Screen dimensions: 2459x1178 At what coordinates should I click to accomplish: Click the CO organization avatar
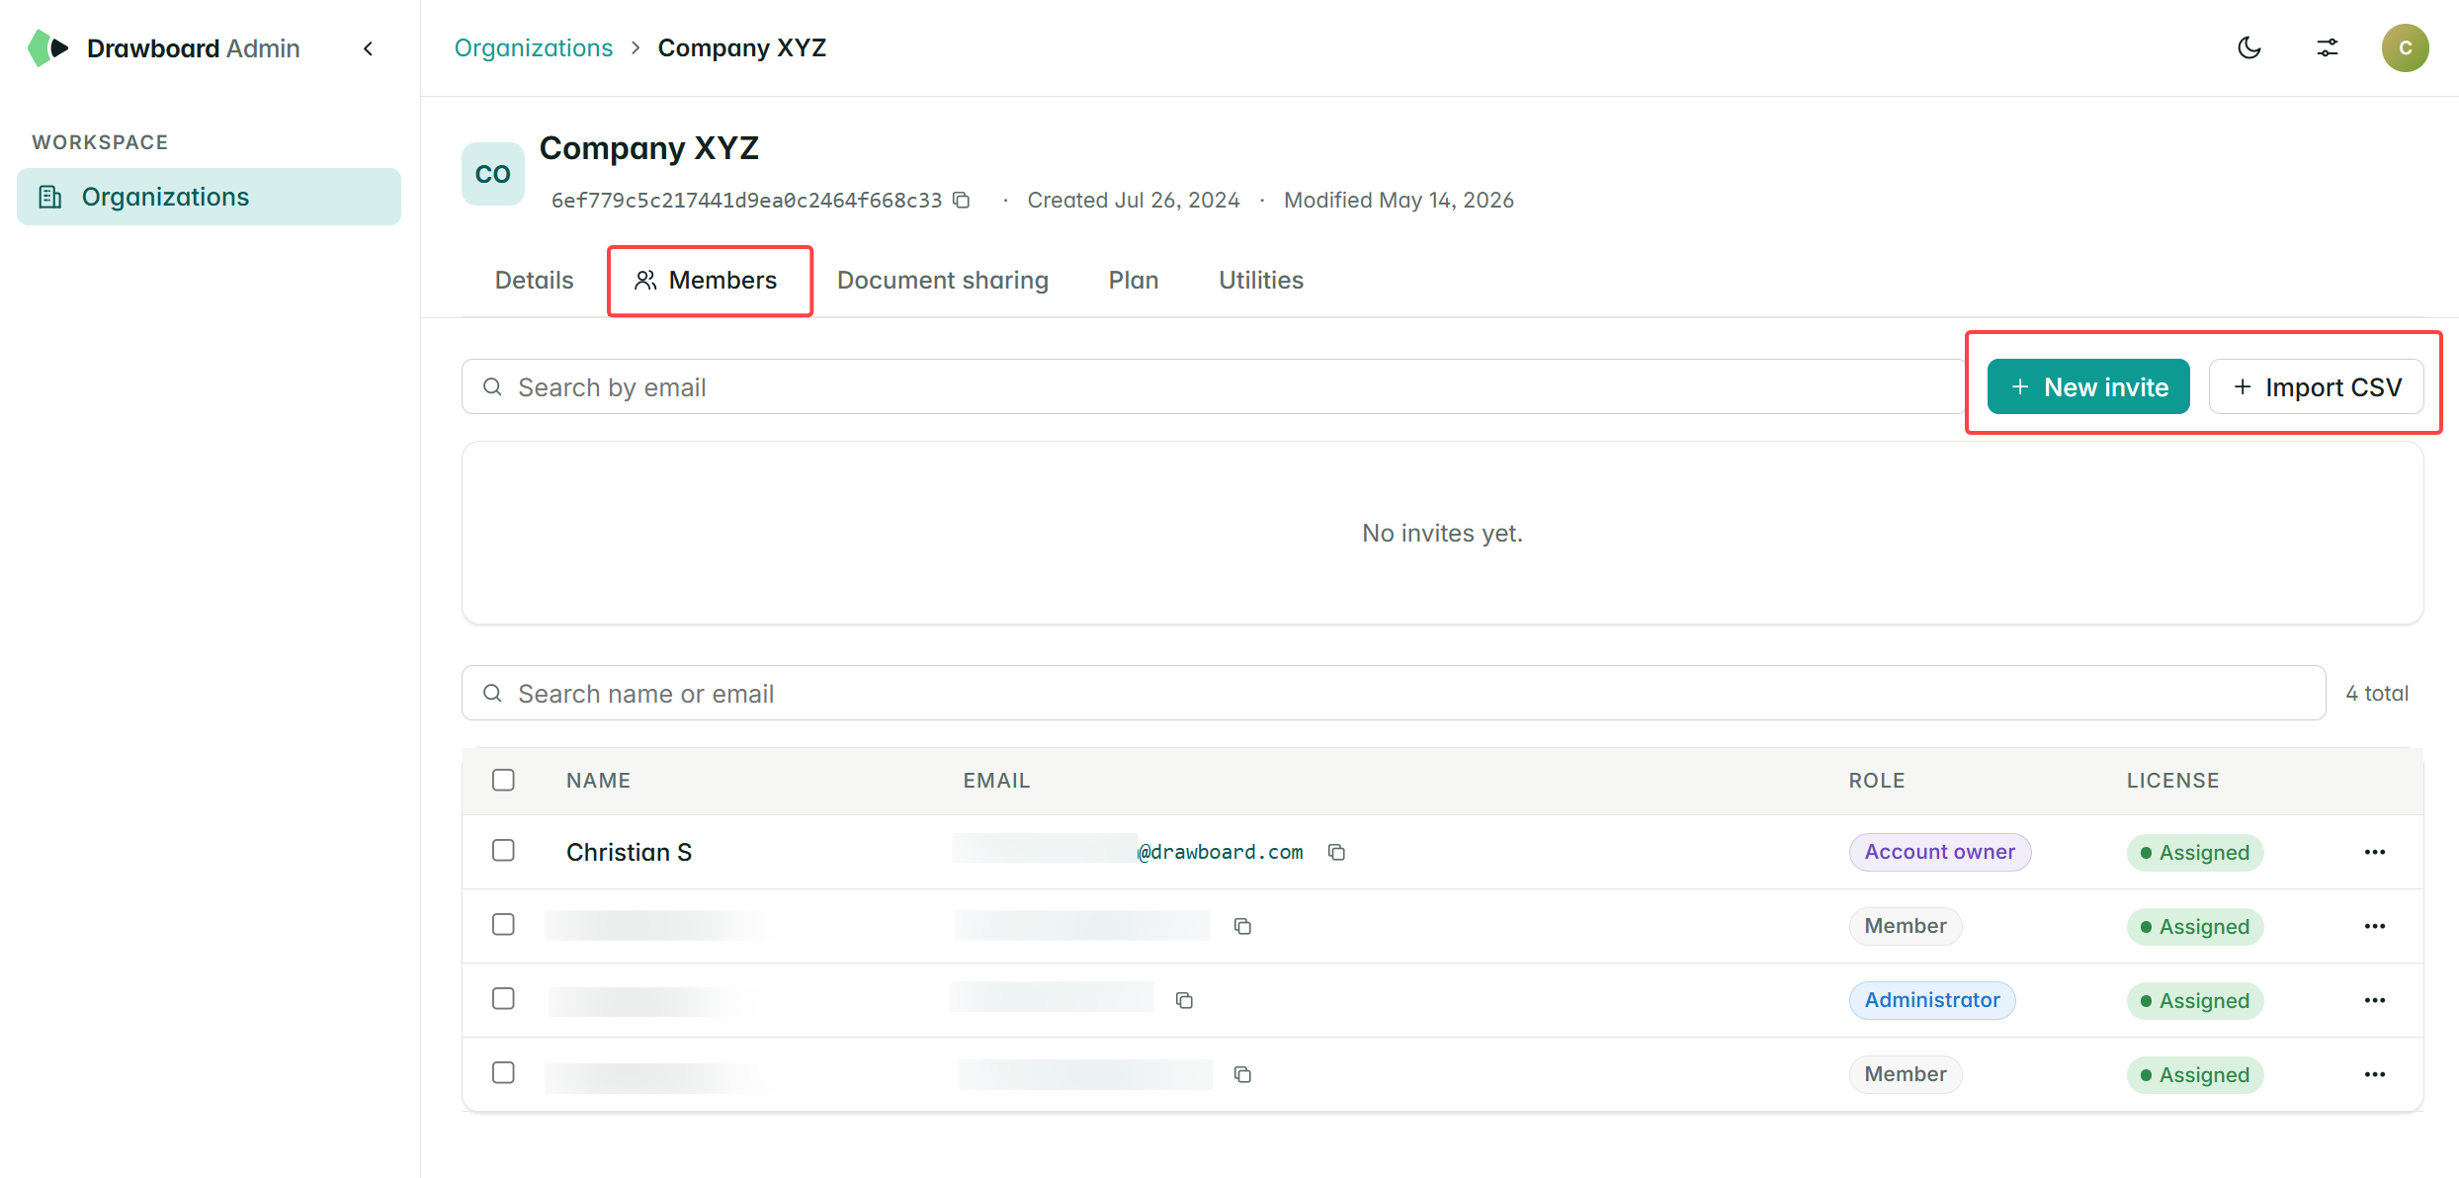click(492, 174)
